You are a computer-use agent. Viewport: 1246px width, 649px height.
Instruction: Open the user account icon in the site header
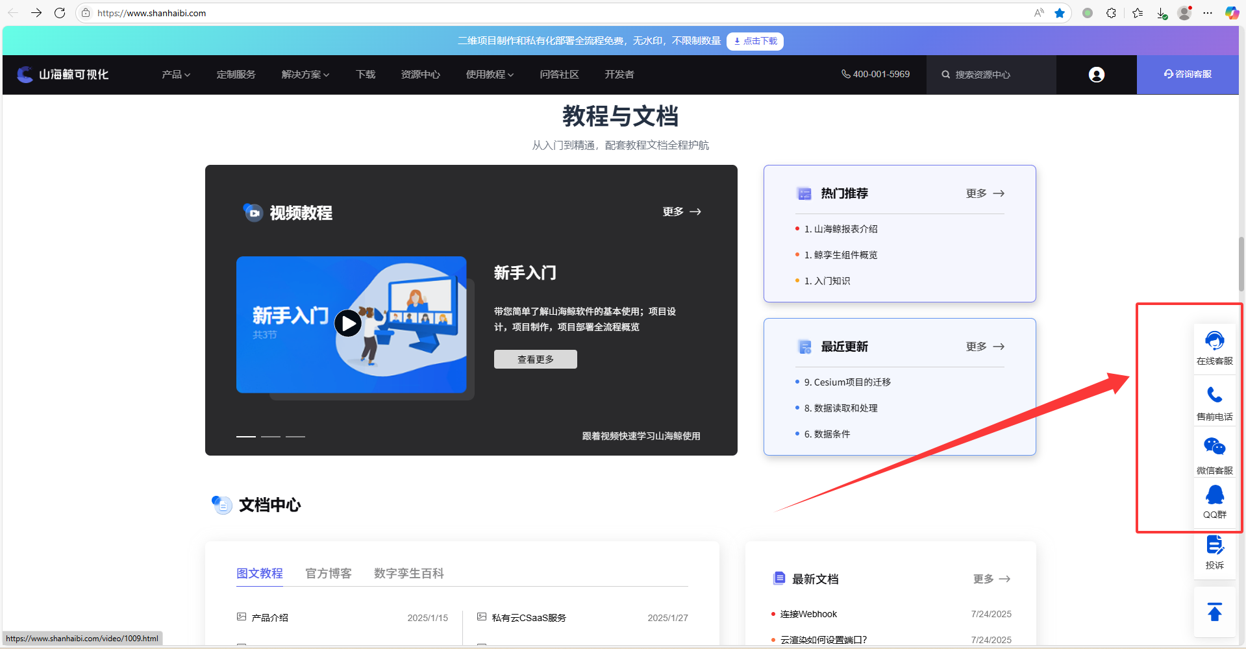pos(1097,75)
